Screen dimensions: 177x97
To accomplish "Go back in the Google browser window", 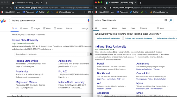I will [2, 8].
